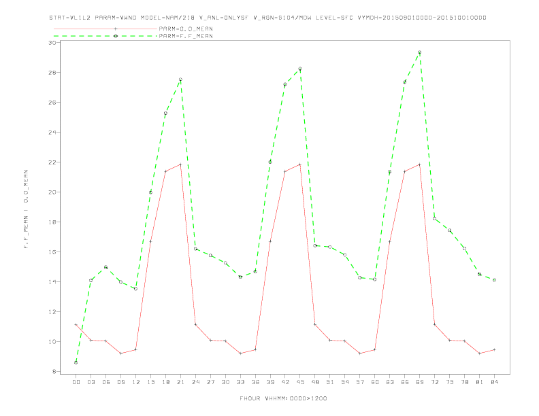Click x-axis forecast hour label 27
Viewport: 539px width, 416px height.
tap(210, 382)
